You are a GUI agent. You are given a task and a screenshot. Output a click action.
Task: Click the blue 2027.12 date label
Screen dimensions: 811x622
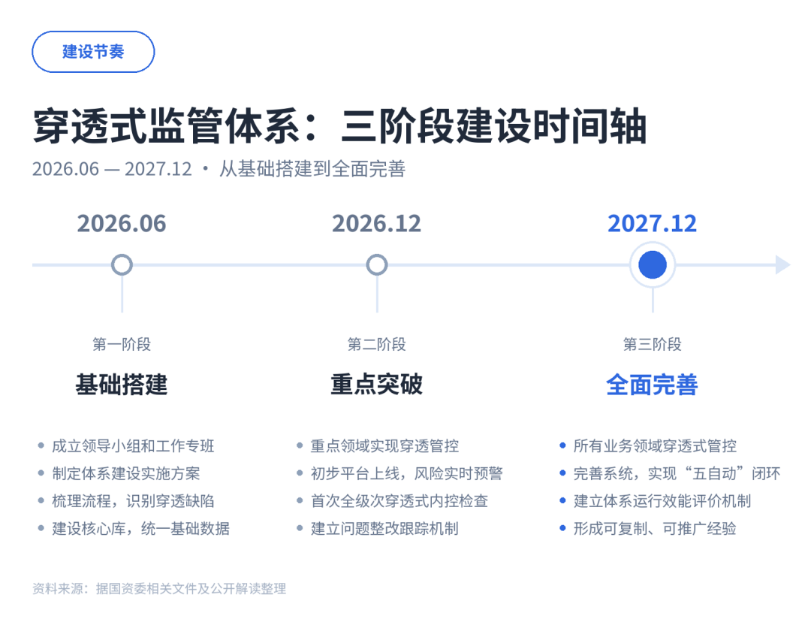point(653,224)
